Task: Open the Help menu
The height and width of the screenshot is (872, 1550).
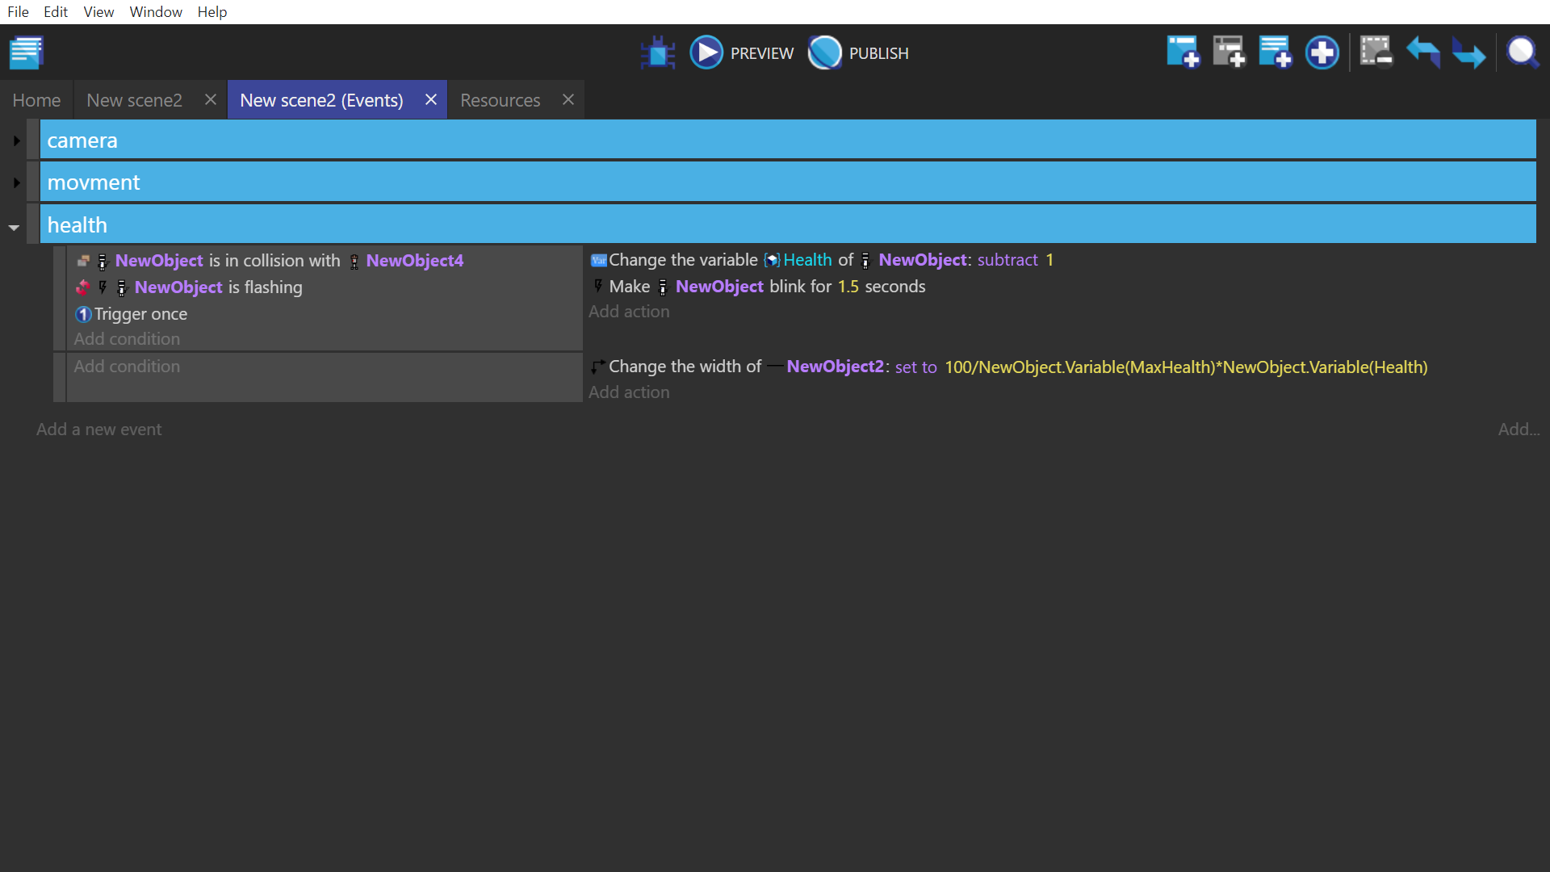Action: [x=212, y=12]
